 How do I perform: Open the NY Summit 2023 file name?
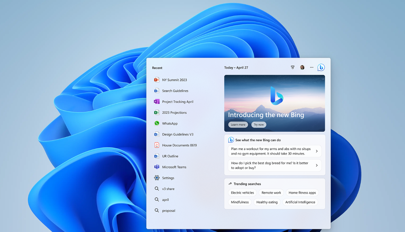(x=174, y=80)
